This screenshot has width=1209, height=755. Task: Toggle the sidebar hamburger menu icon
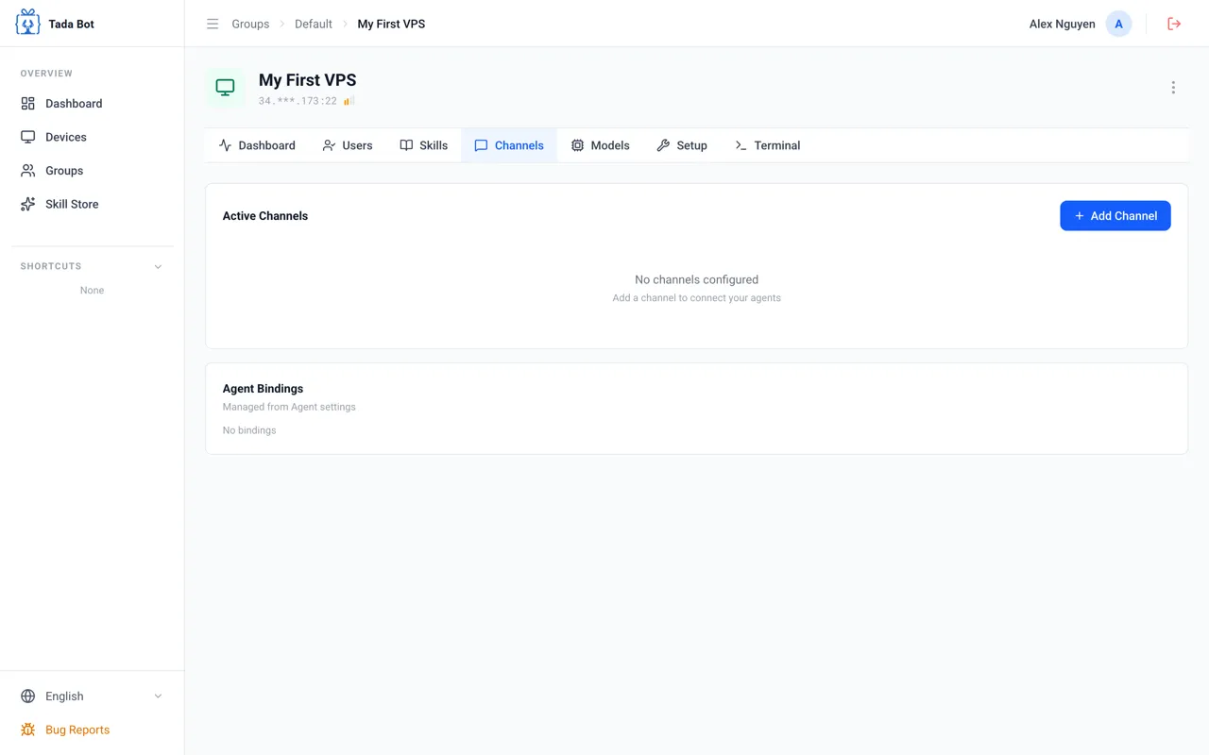coord(213,24)
